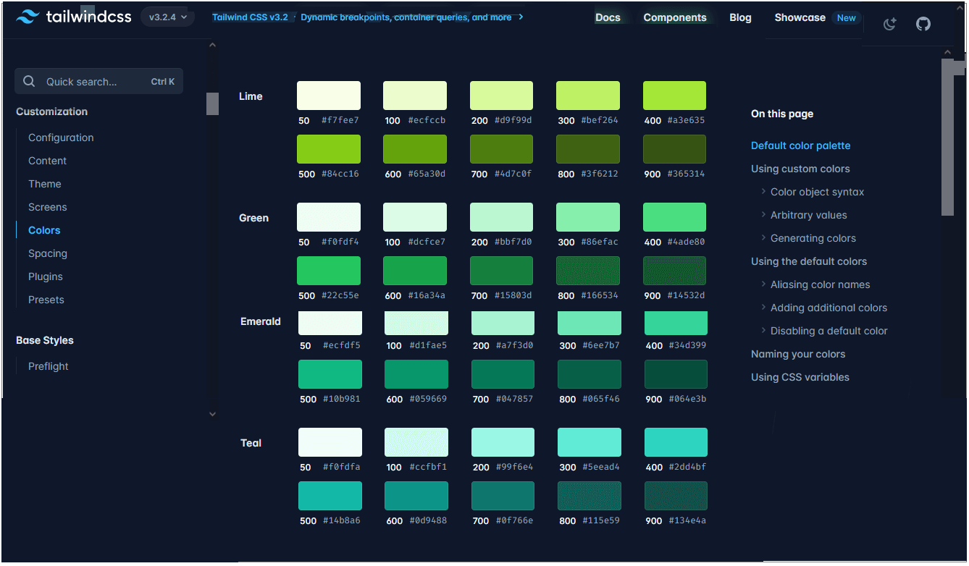Jump to Color object syntax
The height and width of the screenshot is (566, 969).
coord(817,192)
